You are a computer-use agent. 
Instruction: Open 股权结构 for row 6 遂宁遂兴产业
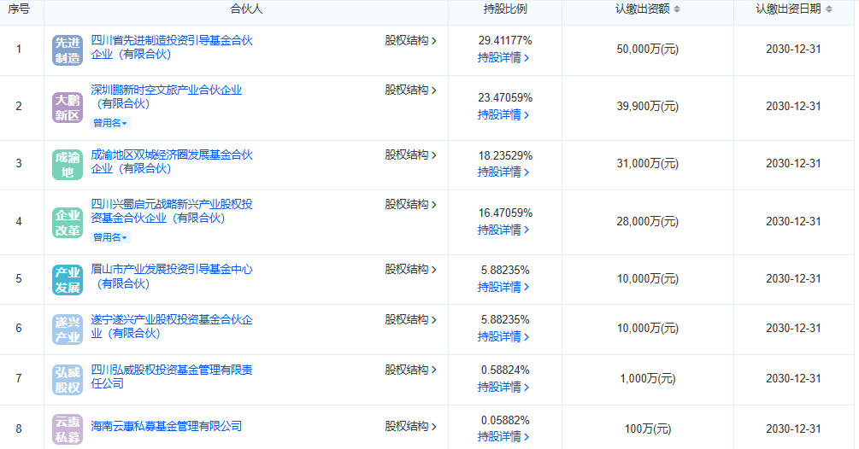tap(410, 320)
